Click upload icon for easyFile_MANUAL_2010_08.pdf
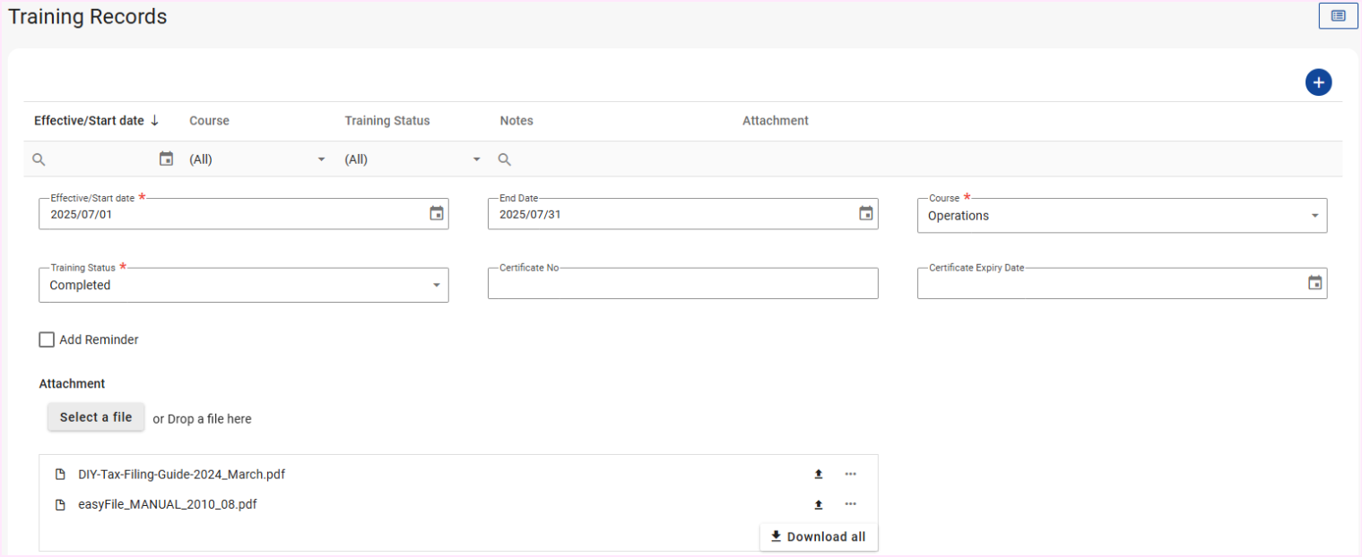The image size is (1362, 557). click(x=818, y=505)
